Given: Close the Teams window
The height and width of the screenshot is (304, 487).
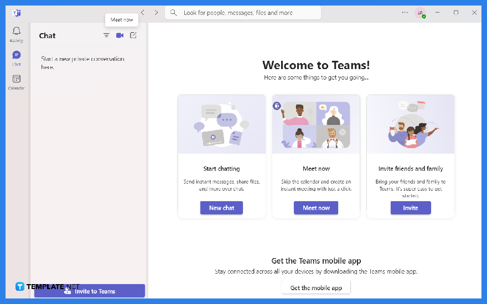Looking at the screenshot, I should click(474, 13).
